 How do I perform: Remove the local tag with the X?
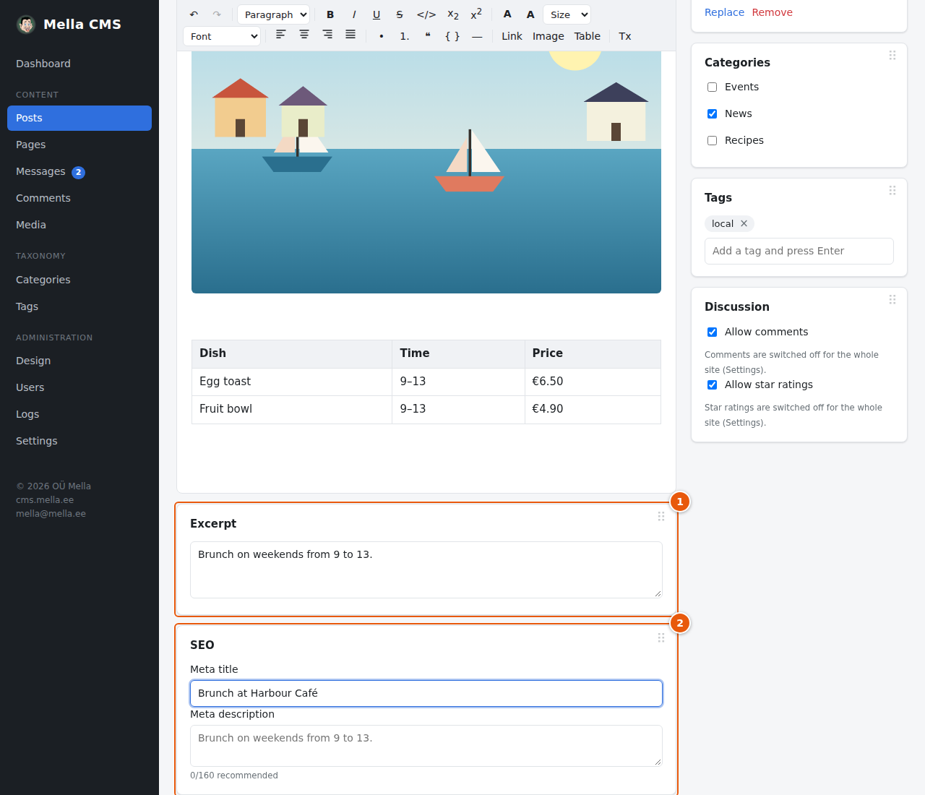coord(744,223)
